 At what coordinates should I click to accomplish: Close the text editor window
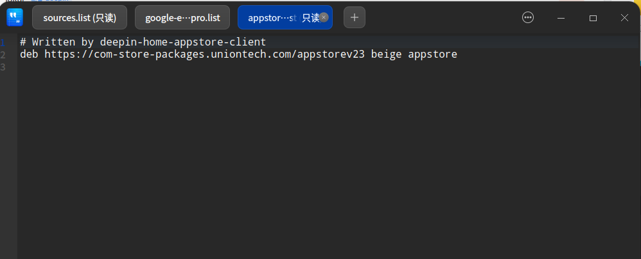pyautogui.click(x=624, y=18)
